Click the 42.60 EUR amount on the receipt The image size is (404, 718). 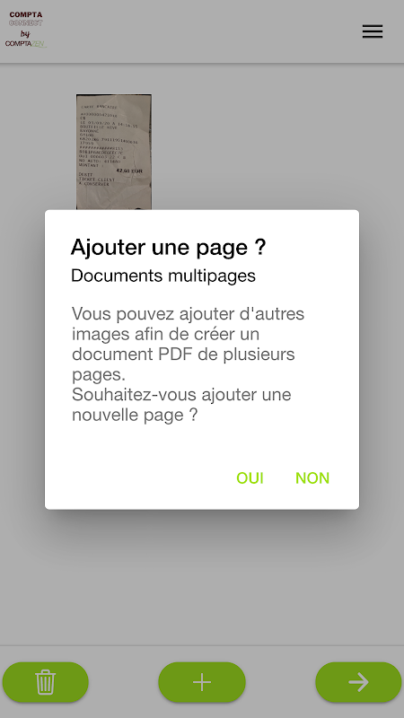click(129, 171)
